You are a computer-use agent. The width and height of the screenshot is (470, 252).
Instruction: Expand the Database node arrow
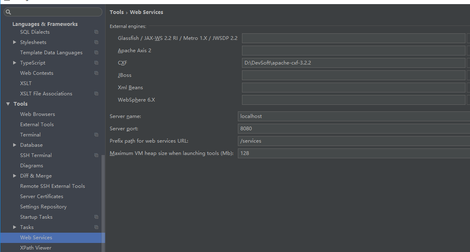[14, 145]
